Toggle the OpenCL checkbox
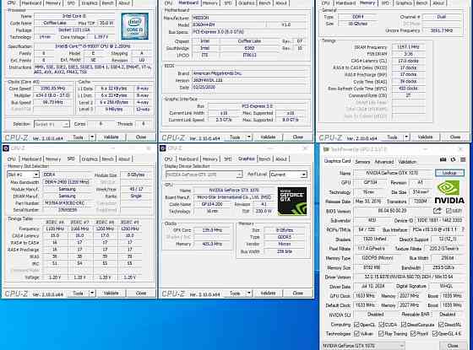This screenshot has width=473, height=350. pos(356,325)
